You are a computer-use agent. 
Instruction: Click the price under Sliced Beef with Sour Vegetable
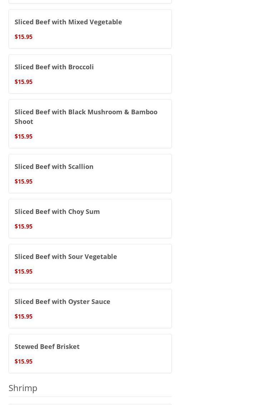pos(24,271)
